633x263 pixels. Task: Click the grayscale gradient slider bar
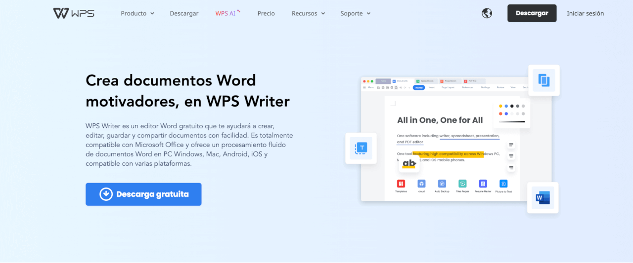pyautogui.click(x=512, y=121)
